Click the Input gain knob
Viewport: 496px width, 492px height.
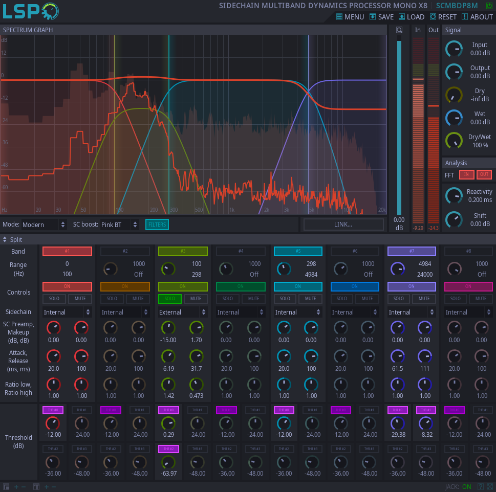point(454,49)
